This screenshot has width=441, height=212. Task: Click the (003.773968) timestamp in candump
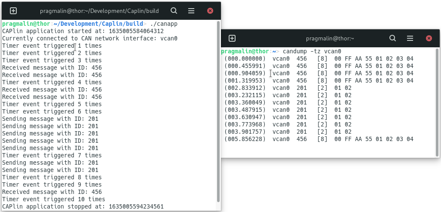245,124
